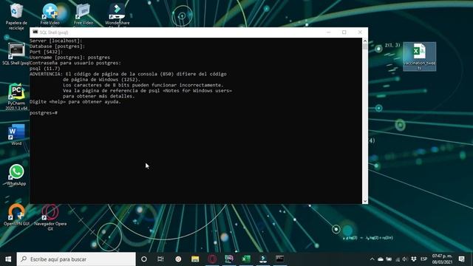Image resolution: width=473 pixels, height=266 pixels.
Task: Open the orange round app icon on taskbar
Action: pyautogui.click(x=178, y=259)
